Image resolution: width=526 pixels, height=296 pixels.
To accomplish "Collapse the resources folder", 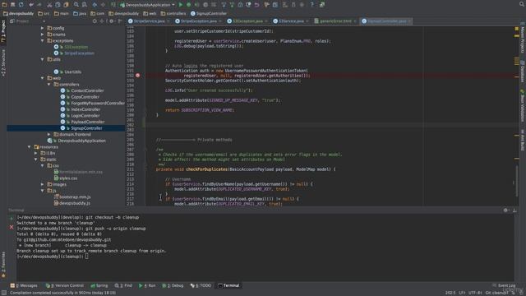I will click(30, 146).
